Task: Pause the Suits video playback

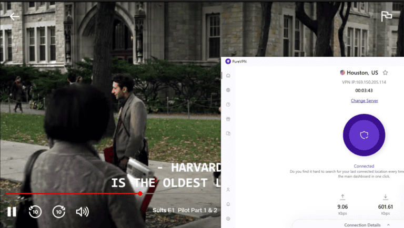Action: pyautogui.click(x=12, y=212)
